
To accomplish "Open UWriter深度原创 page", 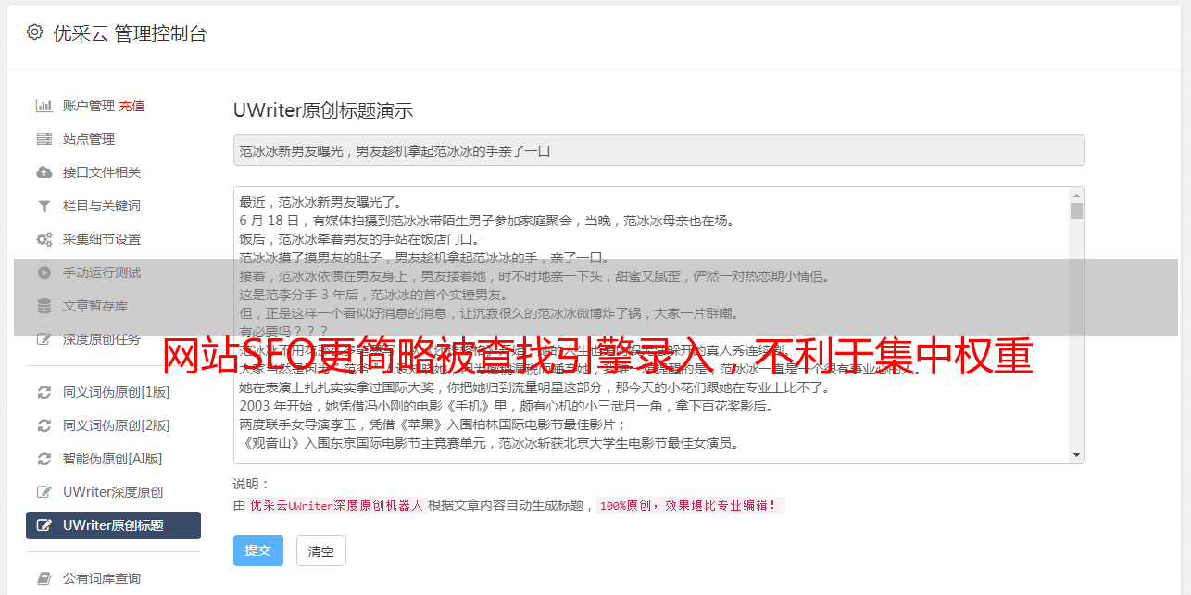I will coord(113,492).
